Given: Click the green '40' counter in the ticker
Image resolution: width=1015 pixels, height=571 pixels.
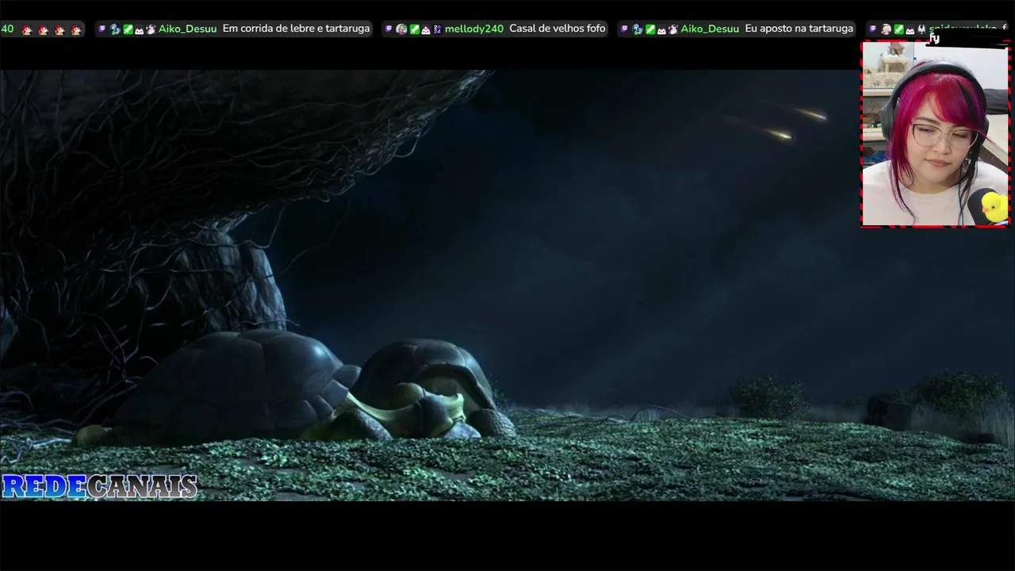Looking at the screenshot, I should coord(7,29).
